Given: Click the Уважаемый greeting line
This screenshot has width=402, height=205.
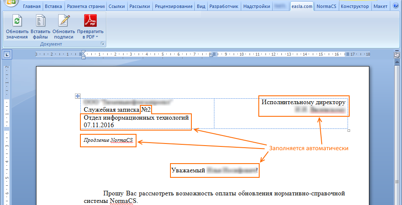Looking at the screenshot, I should (214, 170).
